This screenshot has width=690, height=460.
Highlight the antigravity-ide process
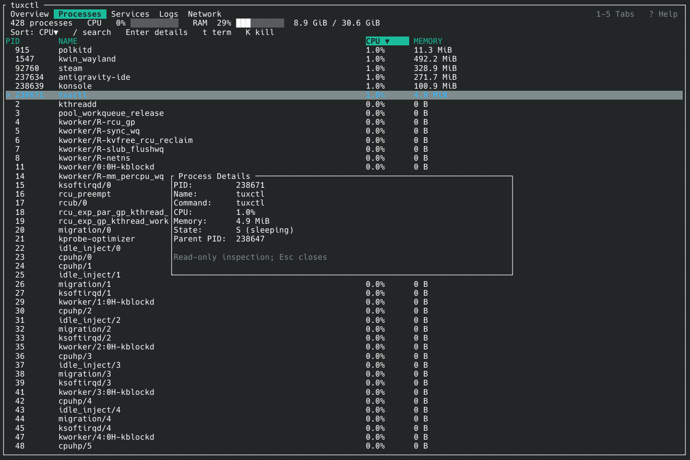point(344,77)
